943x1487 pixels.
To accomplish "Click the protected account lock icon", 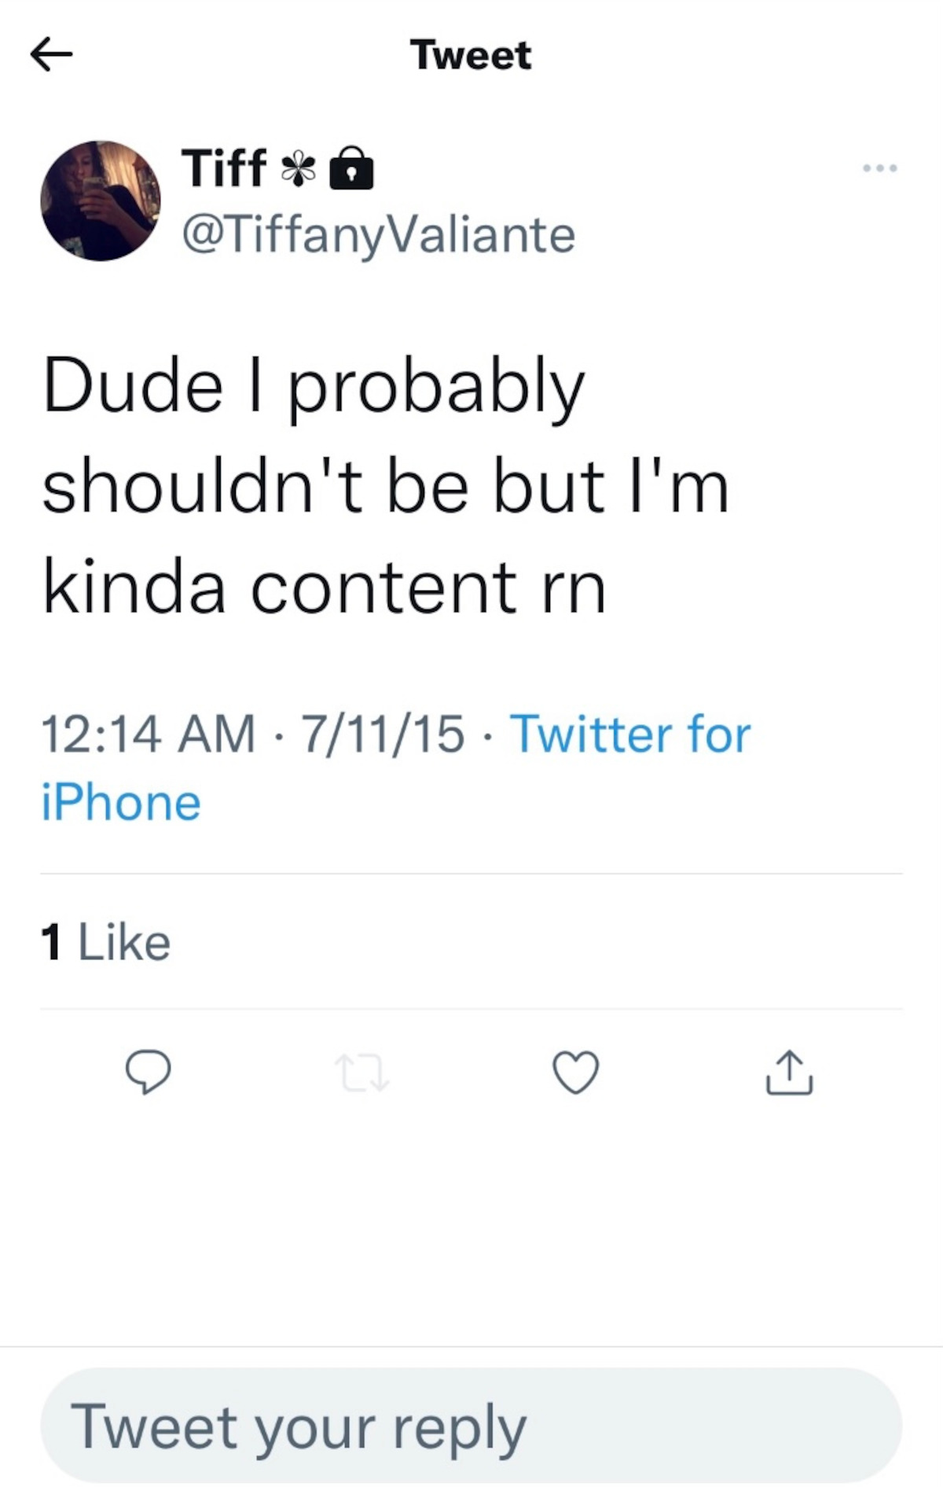I will click(x=351, y=169).
